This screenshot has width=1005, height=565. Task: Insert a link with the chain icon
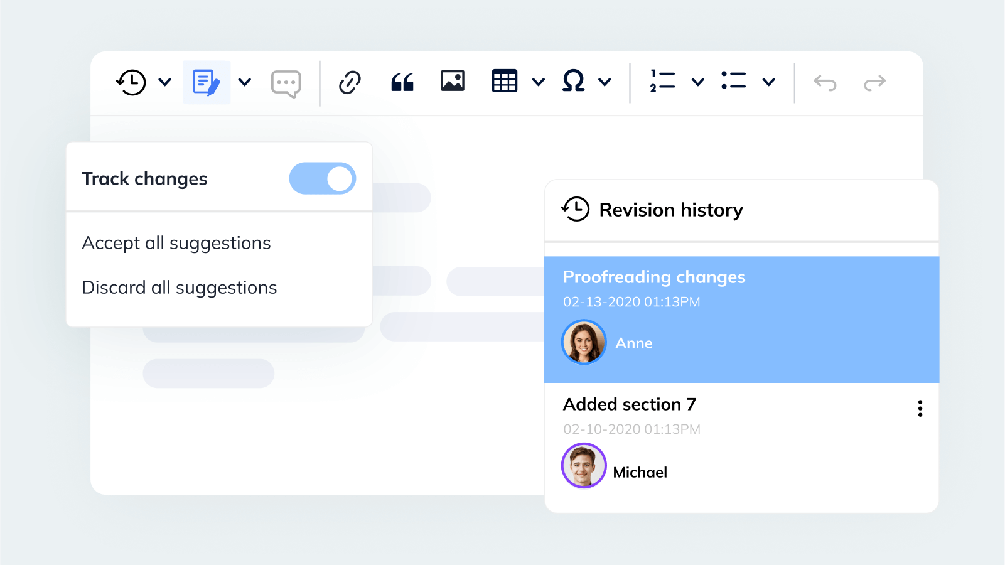pos(350,82)
